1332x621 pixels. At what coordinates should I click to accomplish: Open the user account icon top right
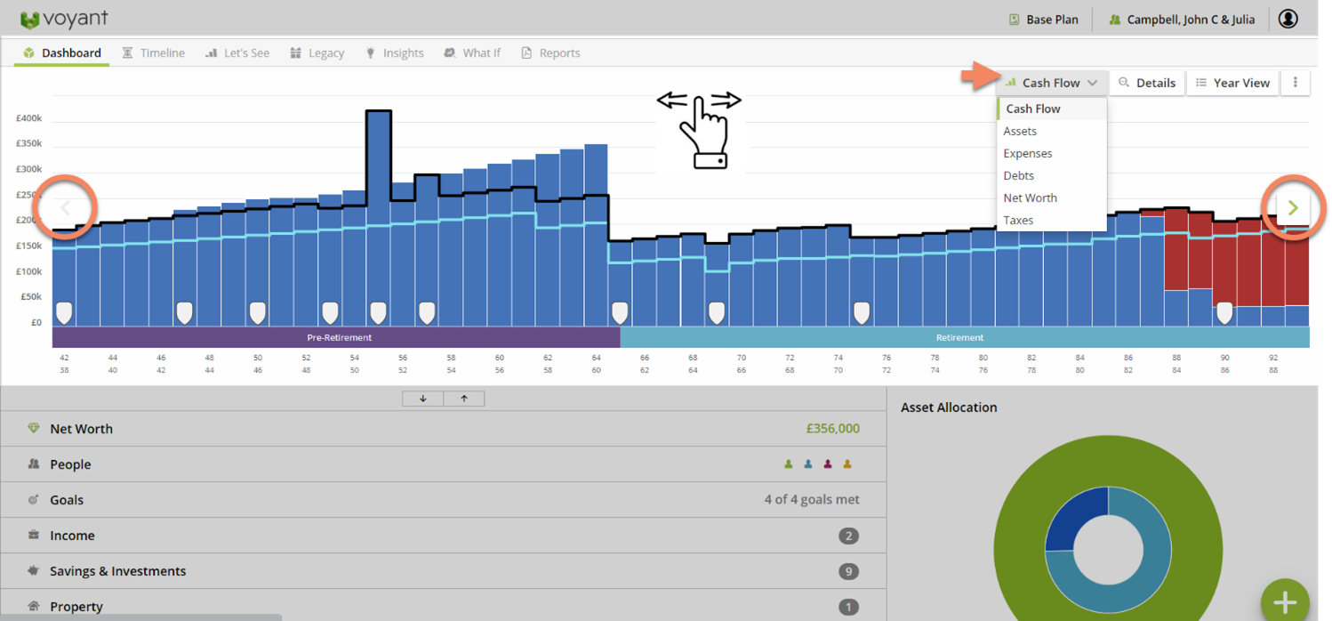pos(1288,19)
